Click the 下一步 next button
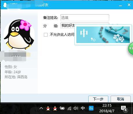 point(98,99)
